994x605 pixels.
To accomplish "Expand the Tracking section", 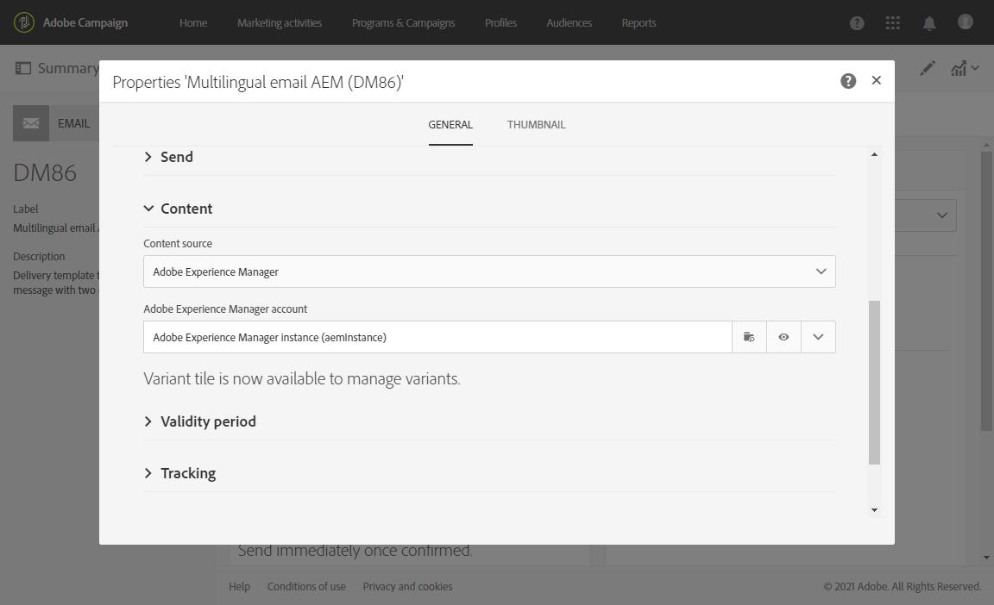I will tap(180, 473).
